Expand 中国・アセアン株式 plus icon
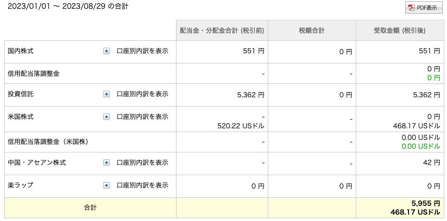This screenshot has width=447, height=221. 107,163
